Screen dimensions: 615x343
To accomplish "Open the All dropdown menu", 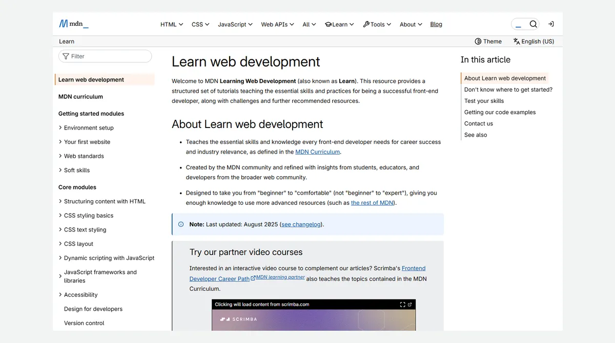I will (x=309, y=24).
